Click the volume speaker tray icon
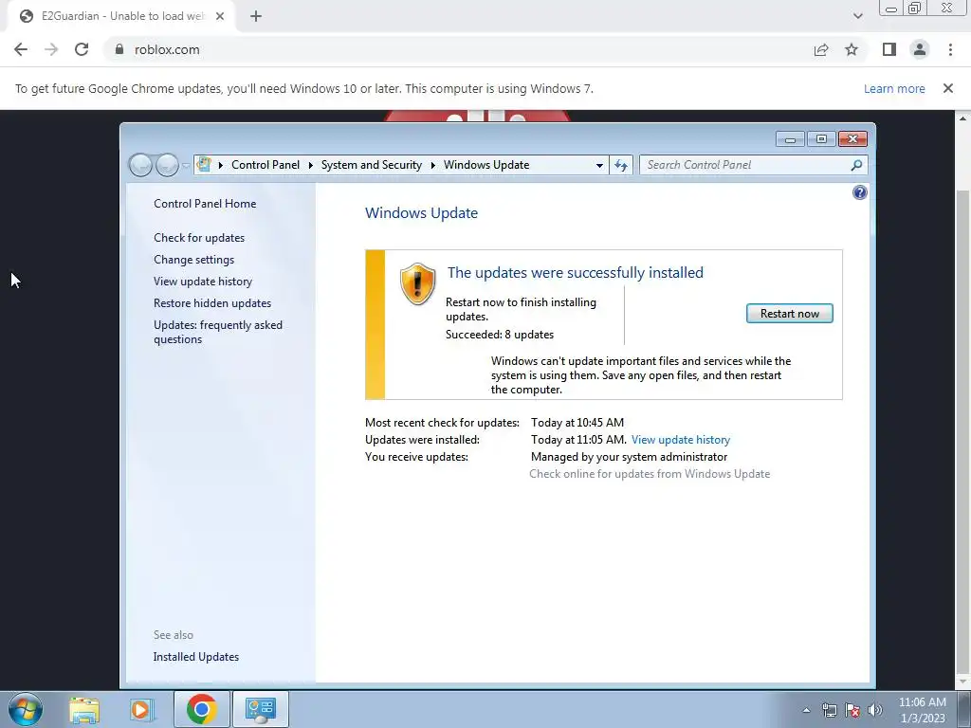 click(x=874, y=710)
